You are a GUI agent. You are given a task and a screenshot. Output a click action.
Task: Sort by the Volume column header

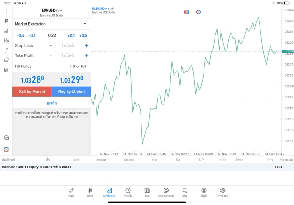point(129,160)
